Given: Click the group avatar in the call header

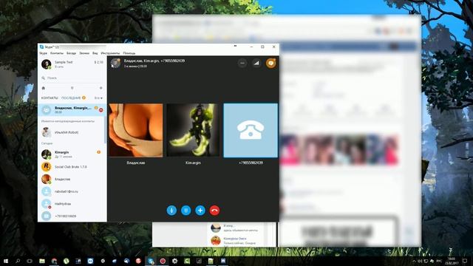Looking at the screenshot, I should (115, 64).
